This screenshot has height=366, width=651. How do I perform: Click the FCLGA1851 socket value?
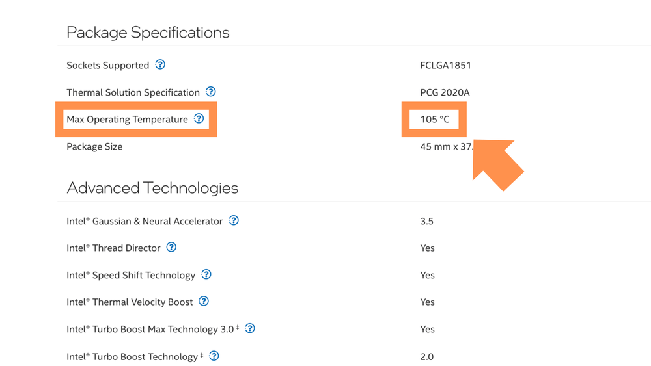click(445, 65)
